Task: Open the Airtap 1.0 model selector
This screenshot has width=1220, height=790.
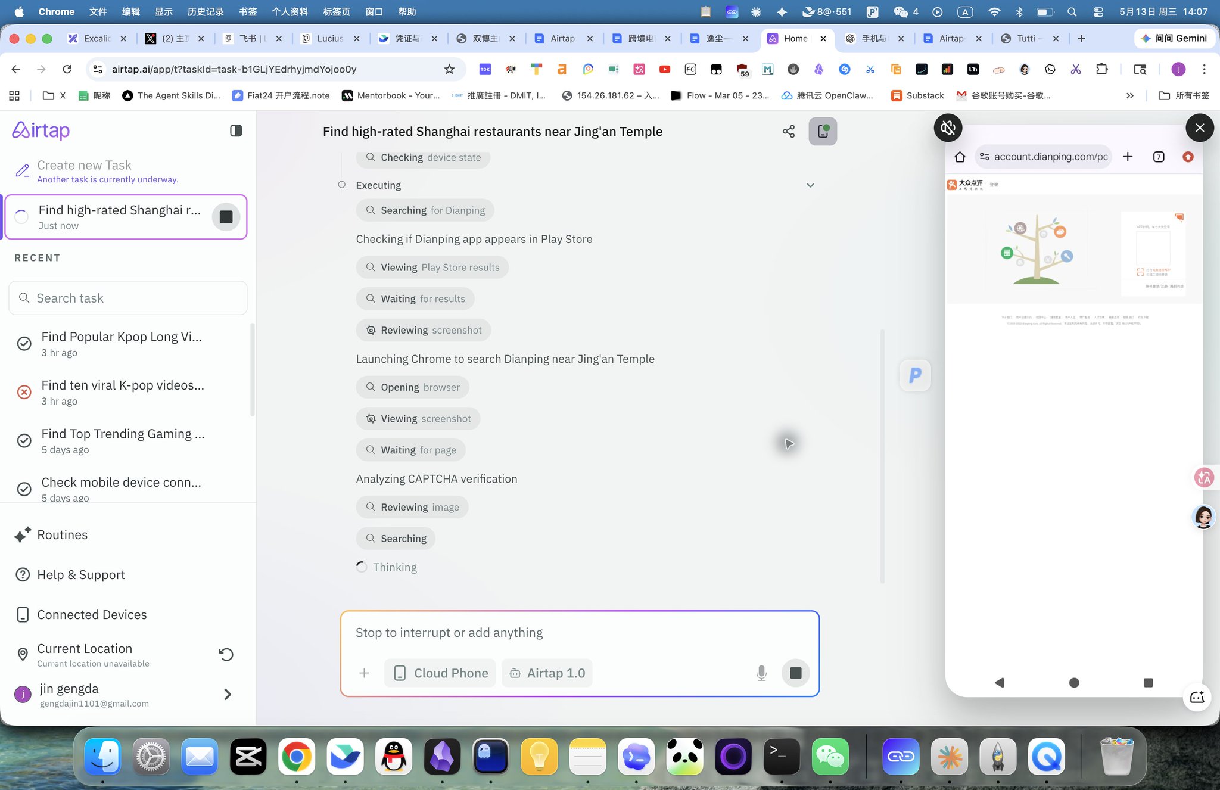Action: [x=547, y=673]
